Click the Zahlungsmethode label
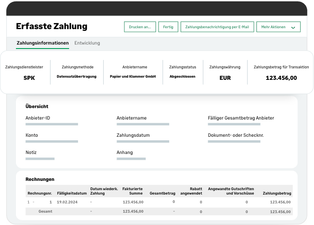The width and height of the screenshot is (314, 225). coord(78,67)
